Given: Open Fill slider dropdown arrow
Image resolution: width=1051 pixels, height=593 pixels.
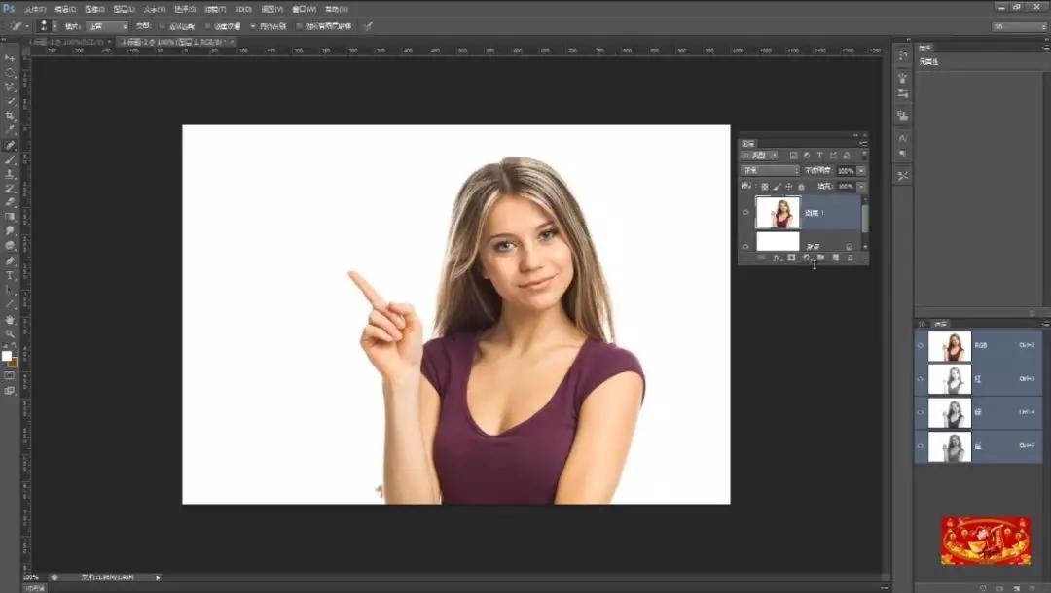Looking at the screenshot, I should pos(861,186).
